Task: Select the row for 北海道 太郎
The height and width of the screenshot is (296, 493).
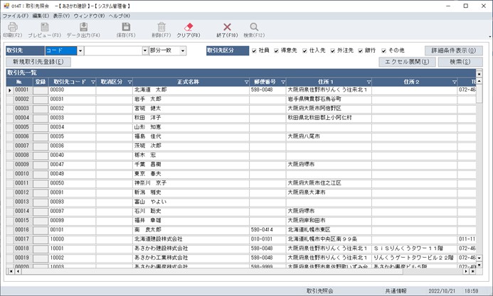Action: pyautogui.click(x=149, y=90)
